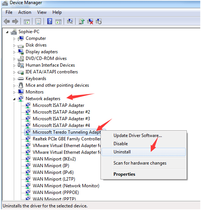Select WAN Miniport (Network Monitor)

click(x=66, y=186)
